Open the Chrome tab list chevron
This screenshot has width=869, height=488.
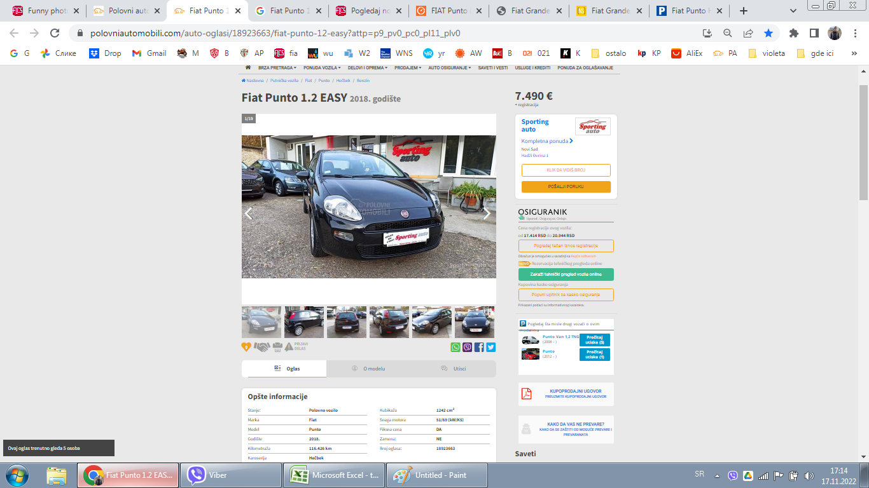[793, 11]
